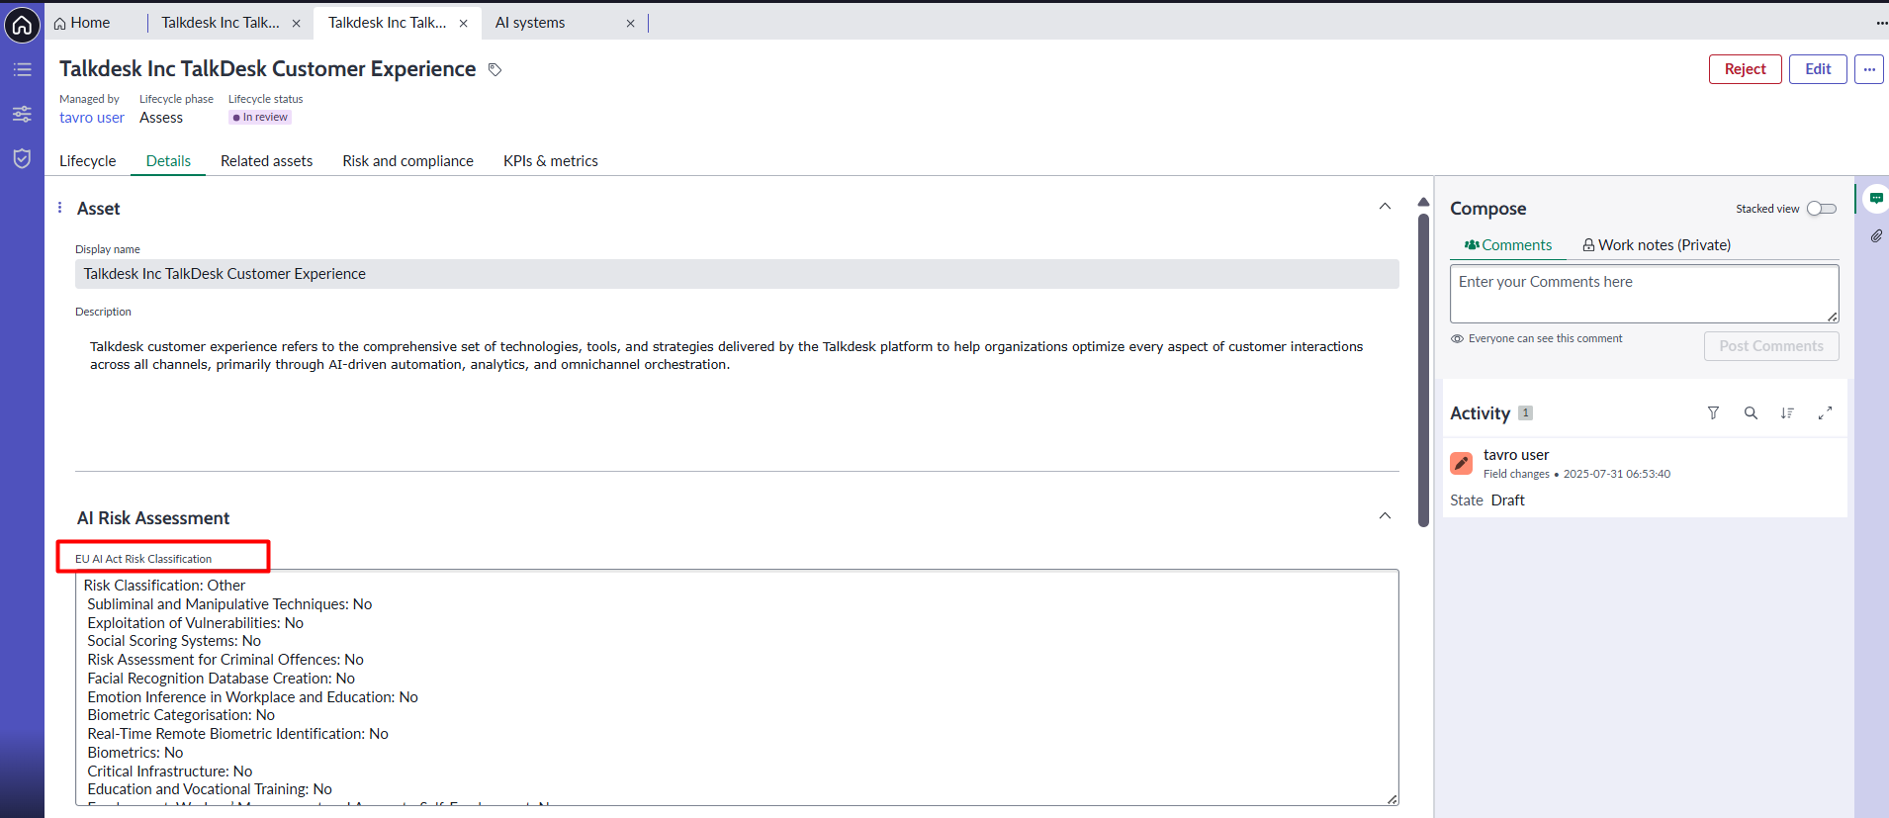Close the active Talkdesk Inc tab
The width and height of the screenshot is (1889, 818).
coord(463,23)
